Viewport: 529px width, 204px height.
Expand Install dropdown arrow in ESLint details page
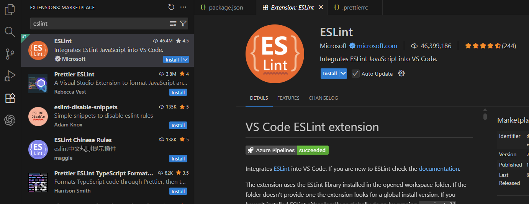343,73
